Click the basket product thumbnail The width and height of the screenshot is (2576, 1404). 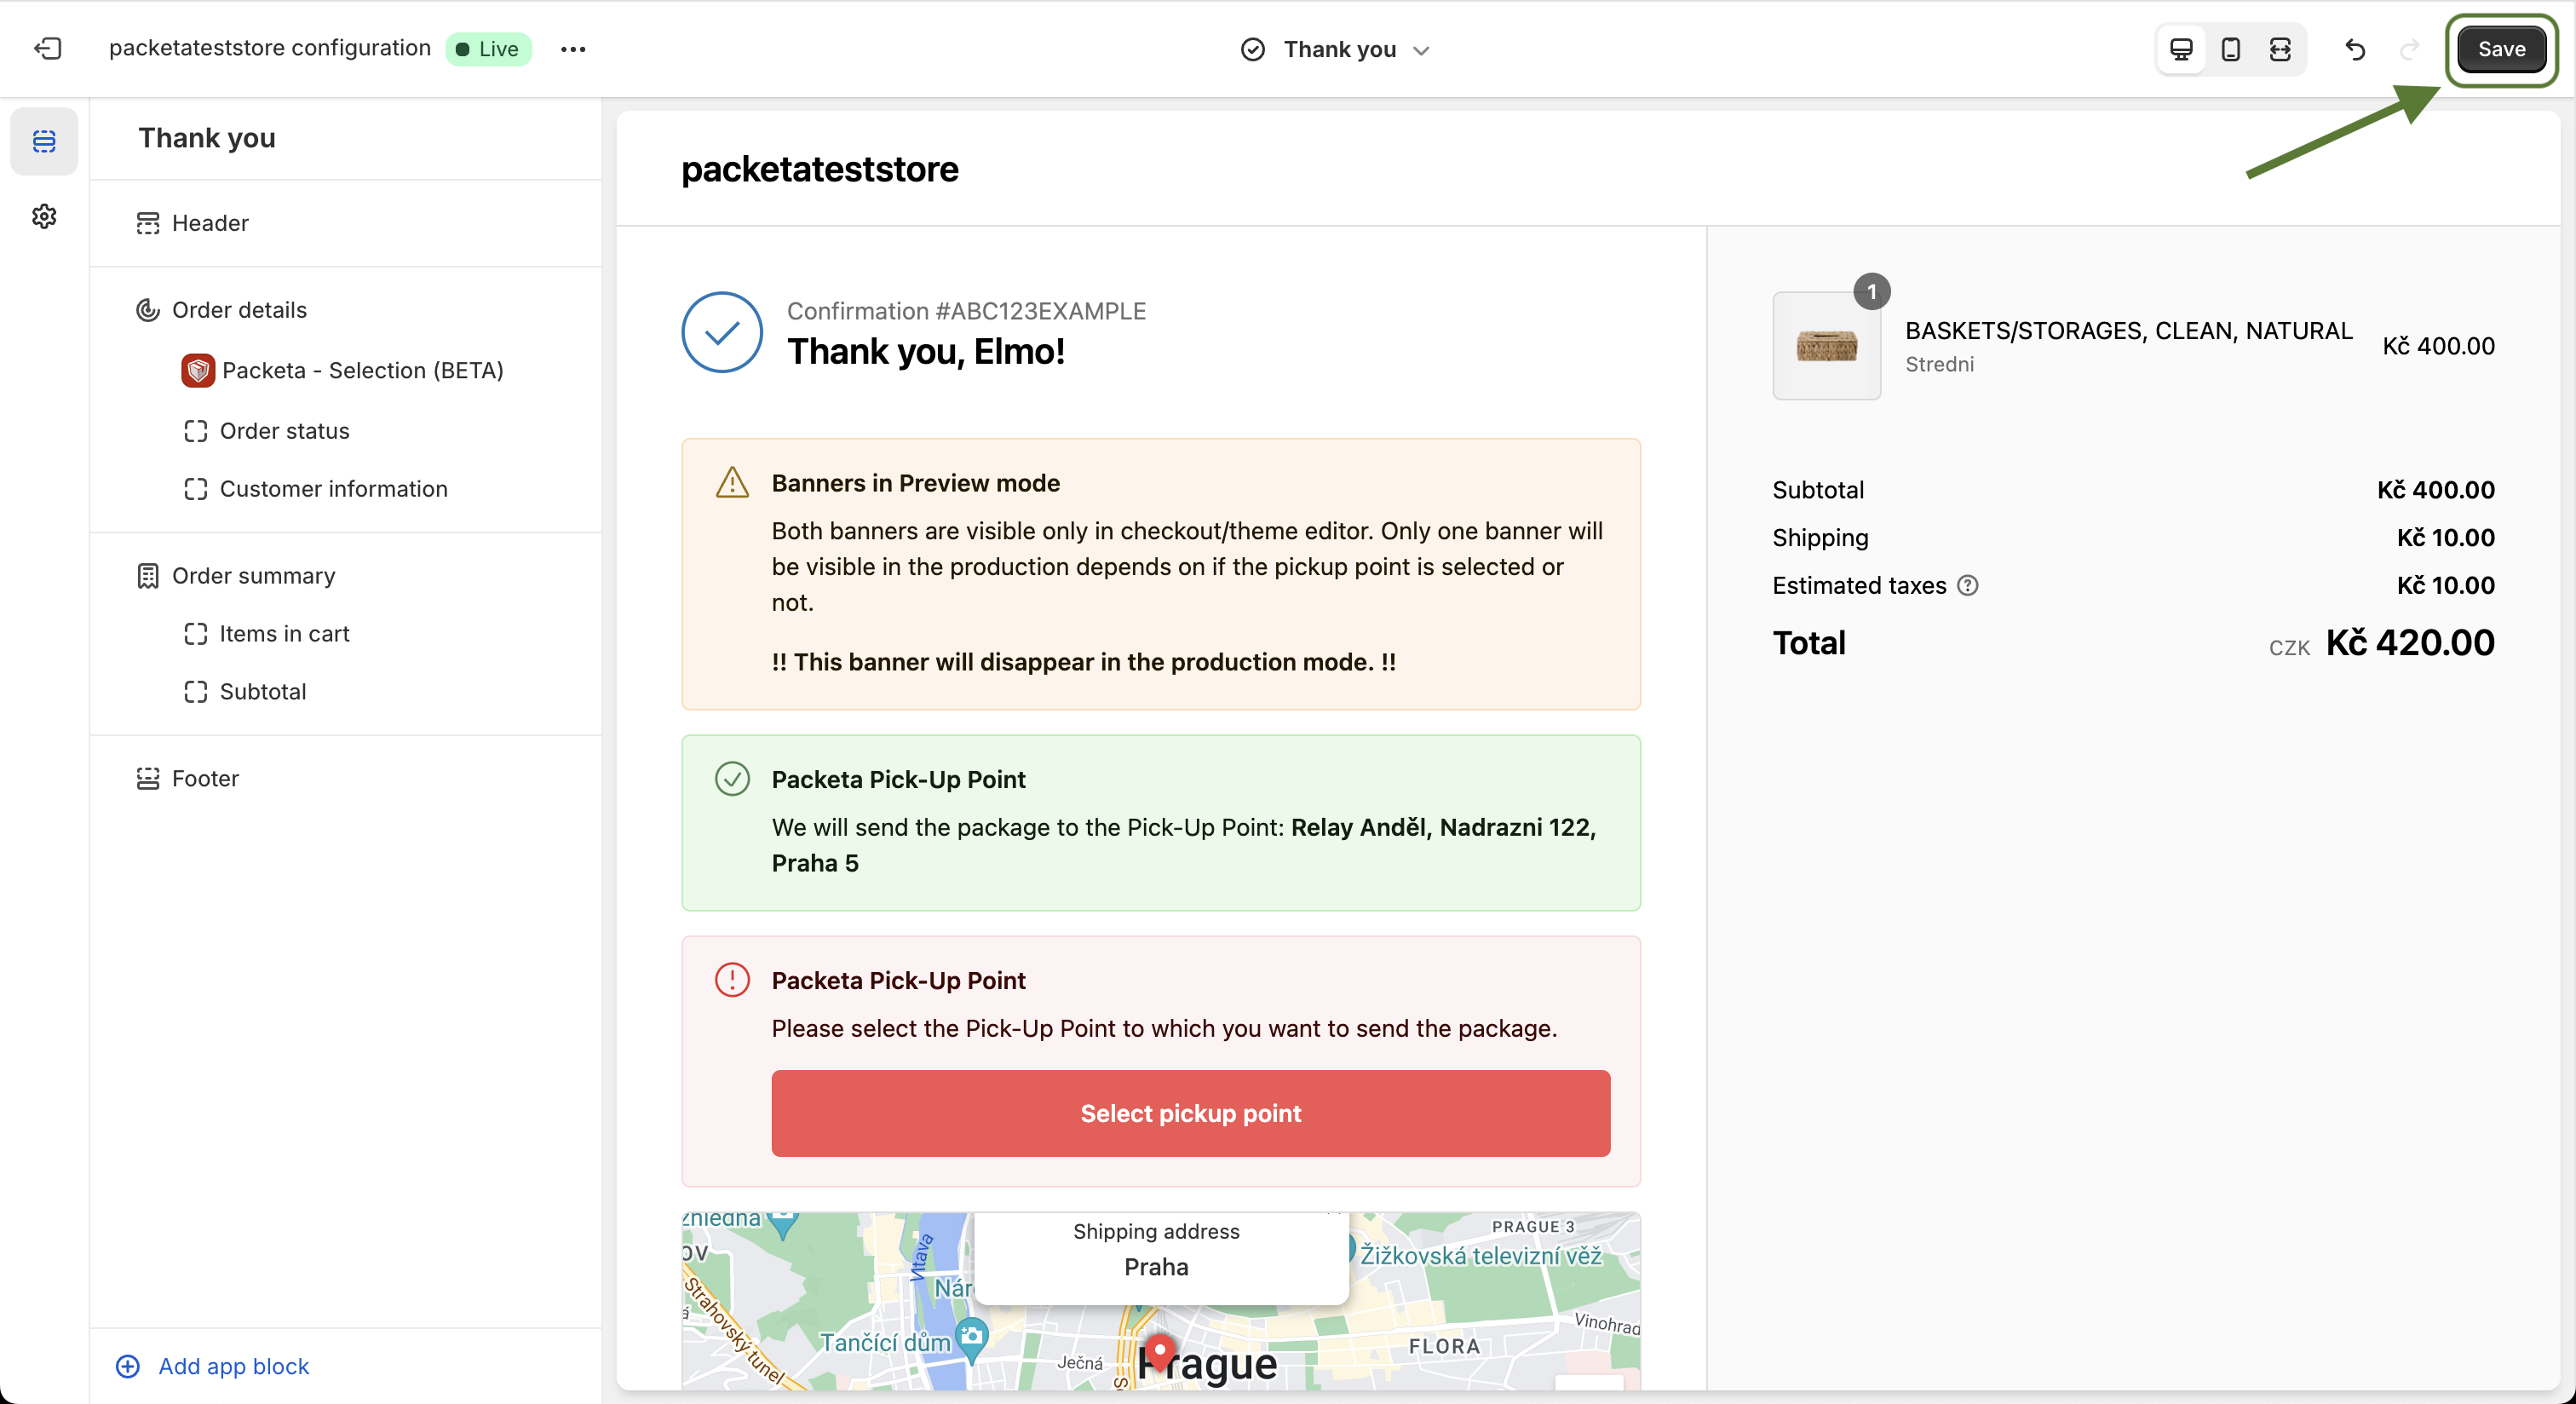(x=1826, y=346)
